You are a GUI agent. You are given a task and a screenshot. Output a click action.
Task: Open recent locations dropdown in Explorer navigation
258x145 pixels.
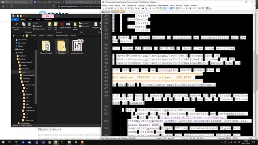(x=21, y=36)
